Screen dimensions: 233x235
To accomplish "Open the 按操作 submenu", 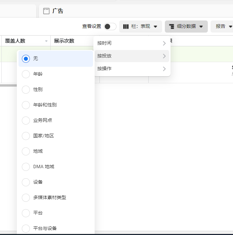I will pos(132,68).
